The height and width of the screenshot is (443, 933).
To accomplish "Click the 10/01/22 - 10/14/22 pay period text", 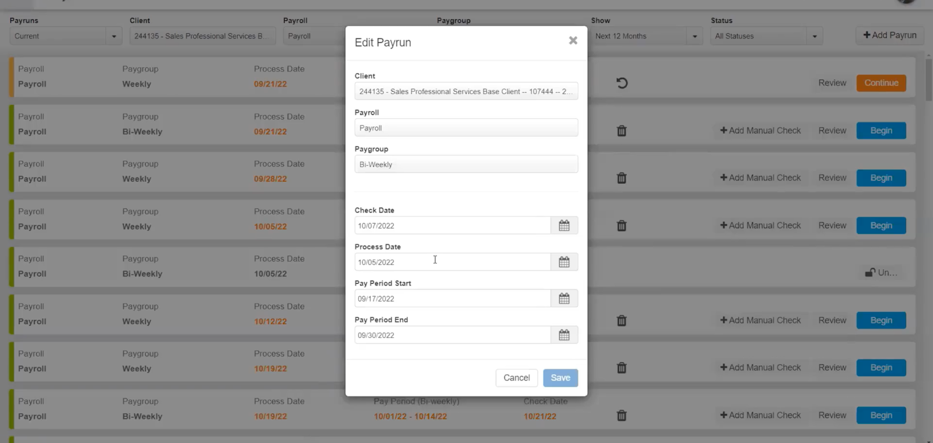I will pos(411,416).
